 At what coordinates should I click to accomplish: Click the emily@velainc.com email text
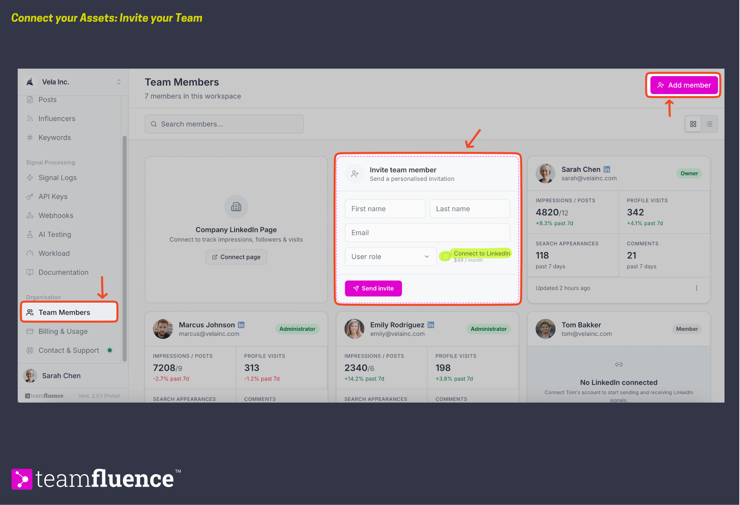(x=397, y=334)
